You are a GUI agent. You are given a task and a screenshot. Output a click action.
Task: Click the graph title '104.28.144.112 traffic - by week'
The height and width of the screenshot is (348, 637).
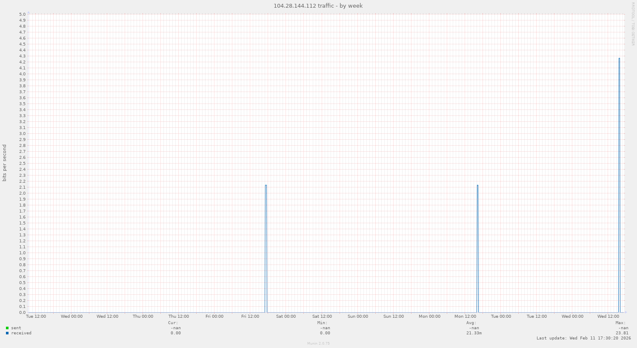318,6
